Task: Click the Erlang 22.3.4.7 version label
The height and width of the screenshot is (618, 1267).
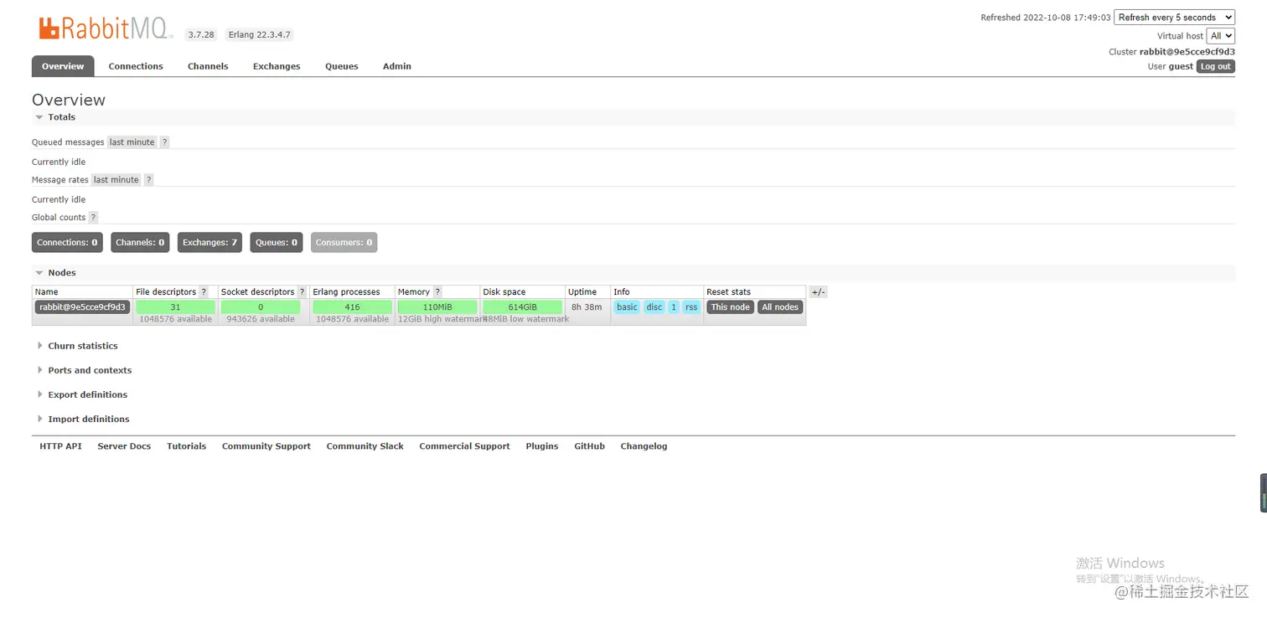Action: click(x=259, y=35)
